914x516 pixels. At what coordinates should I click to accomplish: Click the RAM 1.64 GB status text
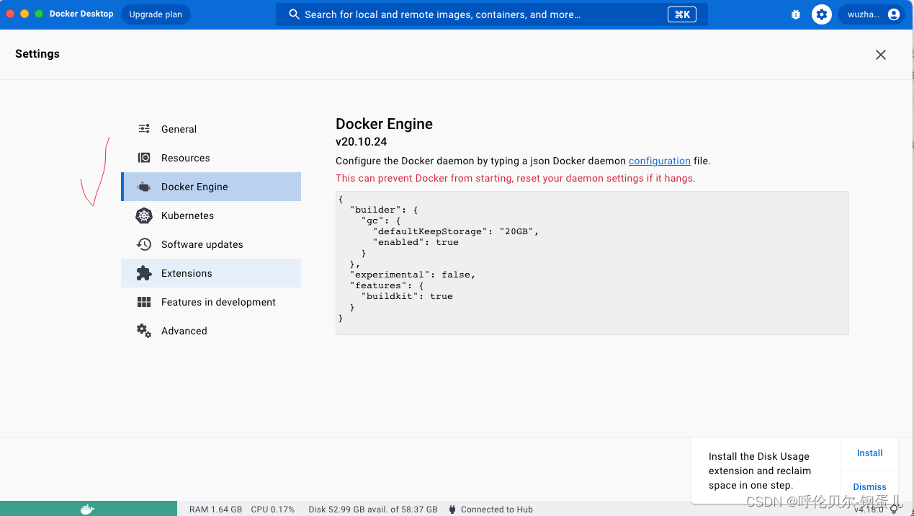click(215, 510)
